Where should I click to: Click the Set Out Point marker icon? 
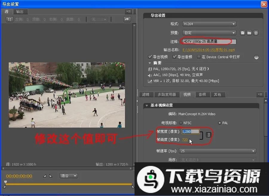tap(50, 176)
